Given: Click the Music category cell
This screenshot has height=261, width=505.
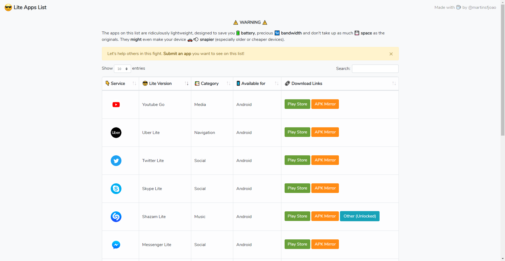Looking at the screenshot, I should click(x=212, y=217).
